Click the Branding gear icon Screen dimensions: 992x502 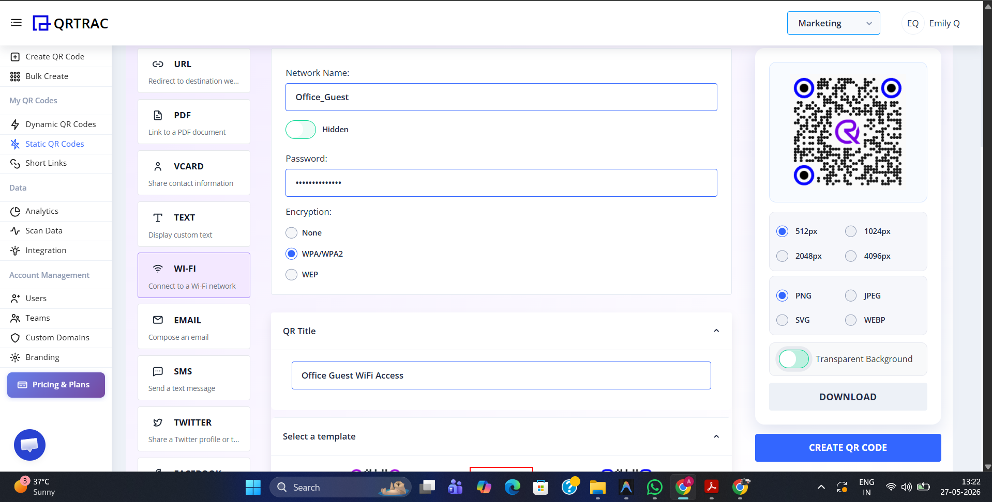pos(15,357)
